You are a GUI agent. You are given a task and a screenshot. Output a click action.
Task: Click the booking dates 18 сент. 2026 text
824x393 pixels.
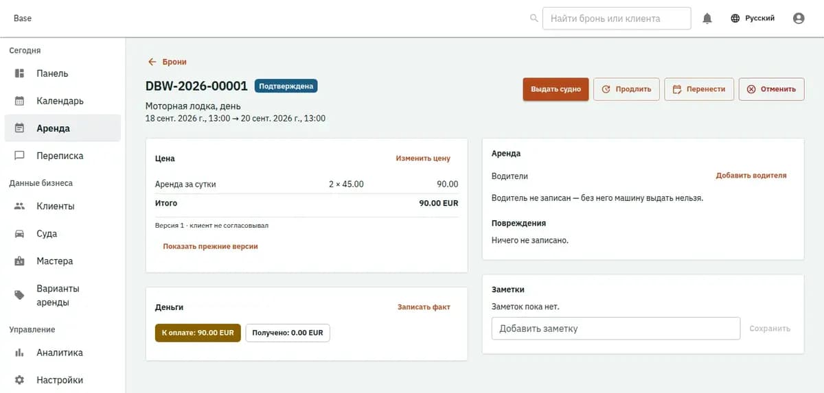[236, 119]
